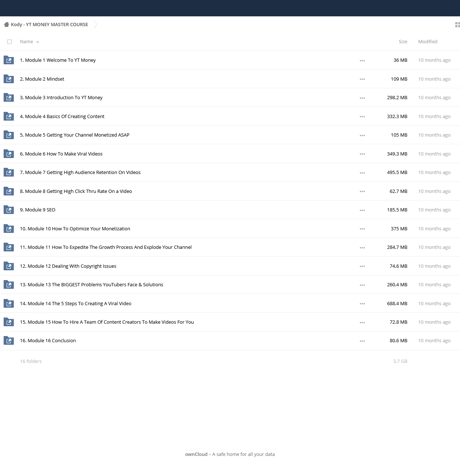Open the more-actions menu for Module 1
The image size is (460, 465).
click(x=362, y=61)
